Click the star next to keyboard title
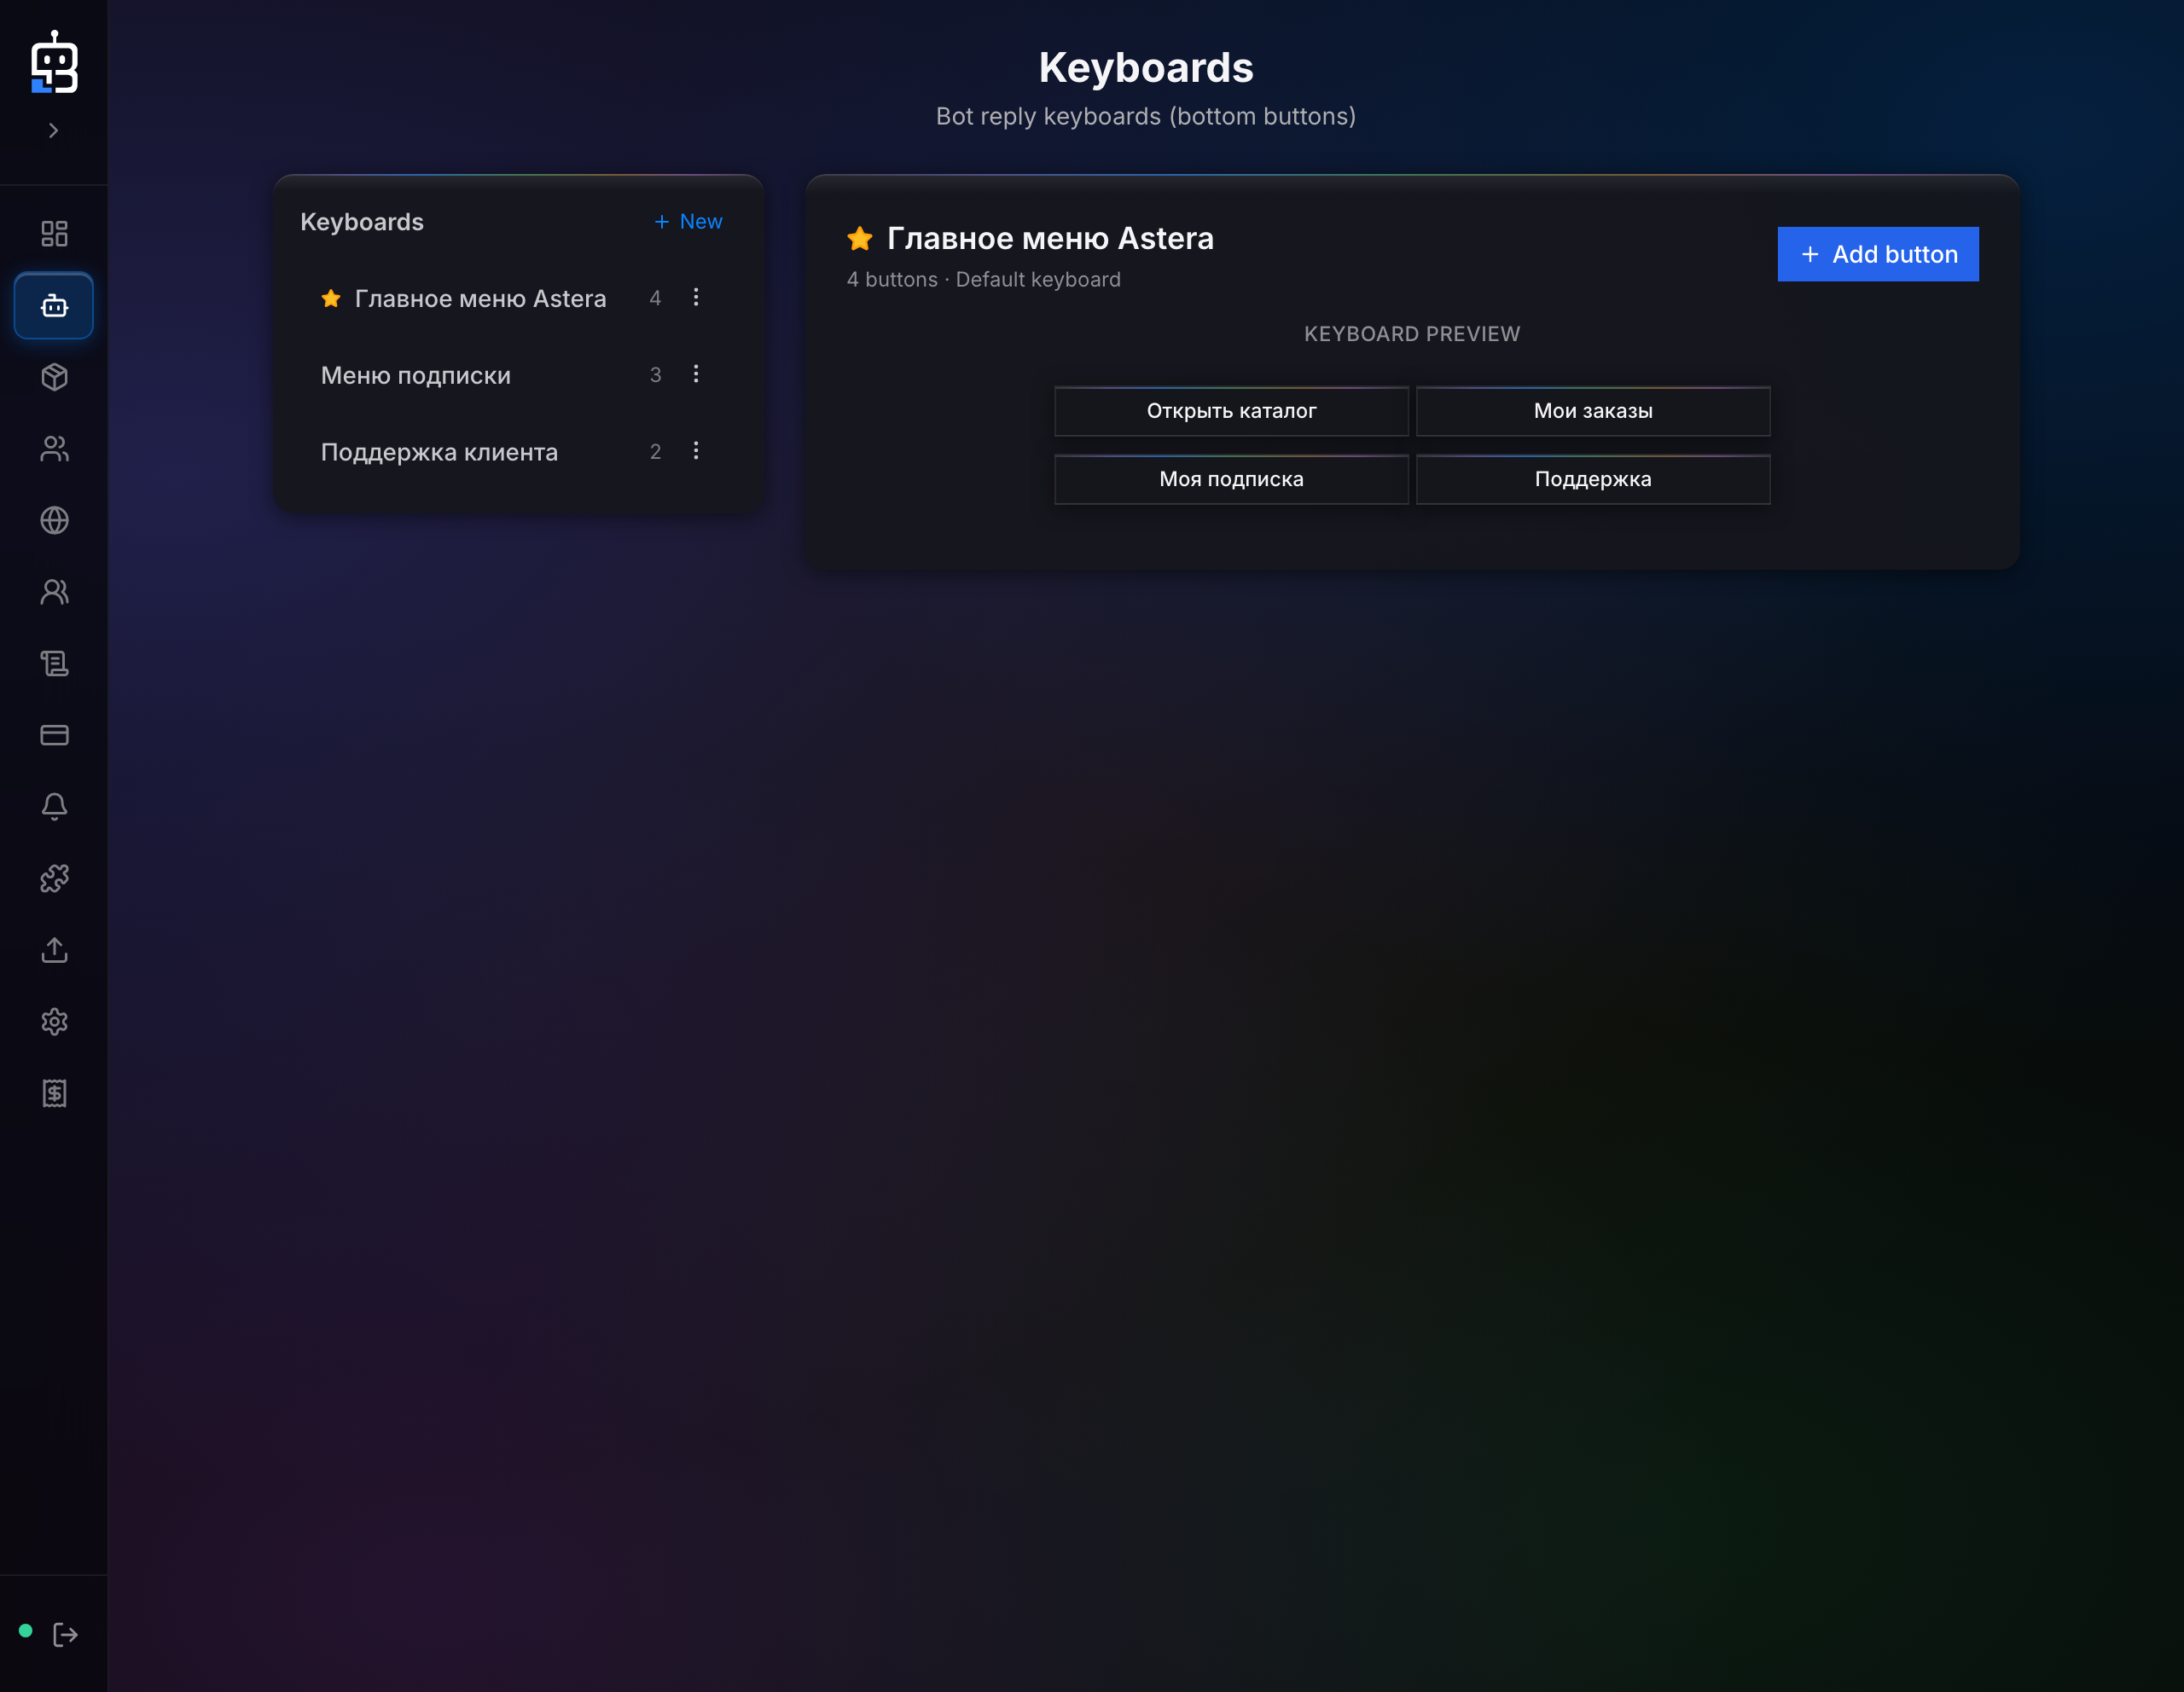Screen dimensions: 2184x1692 [860, 239]
